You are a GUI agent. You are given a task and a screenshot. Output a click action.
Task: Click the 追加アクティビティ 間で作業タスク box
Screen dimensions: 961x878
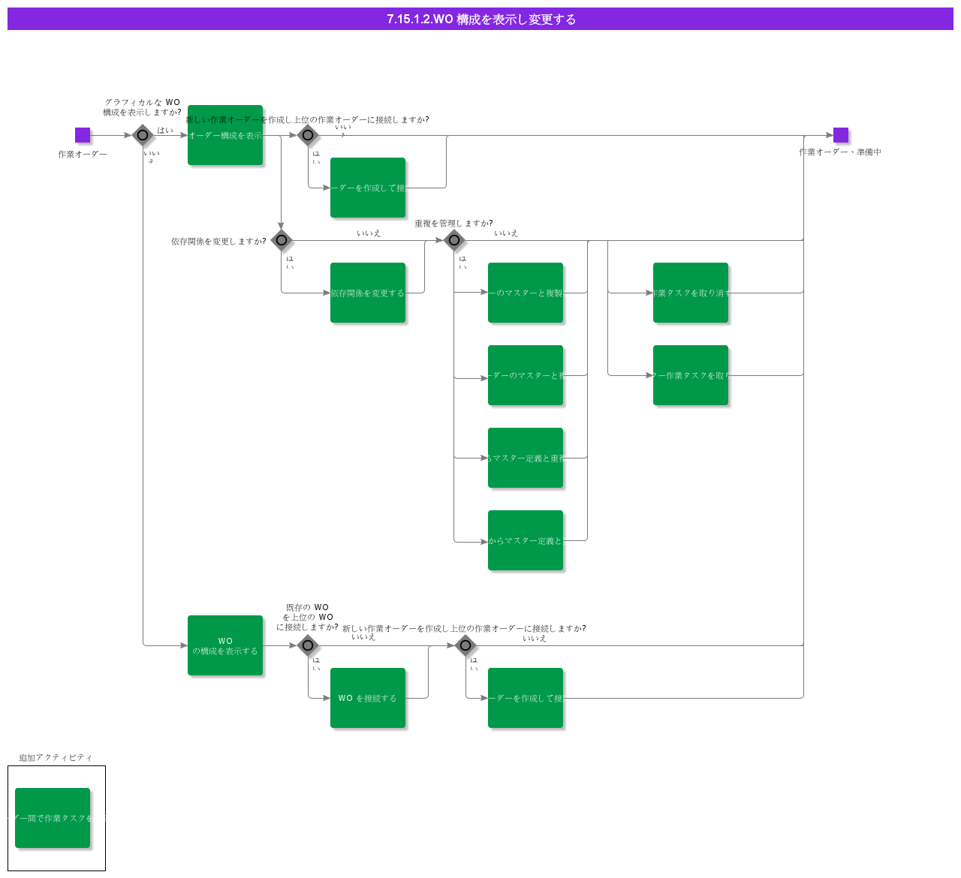click(53, 818)
